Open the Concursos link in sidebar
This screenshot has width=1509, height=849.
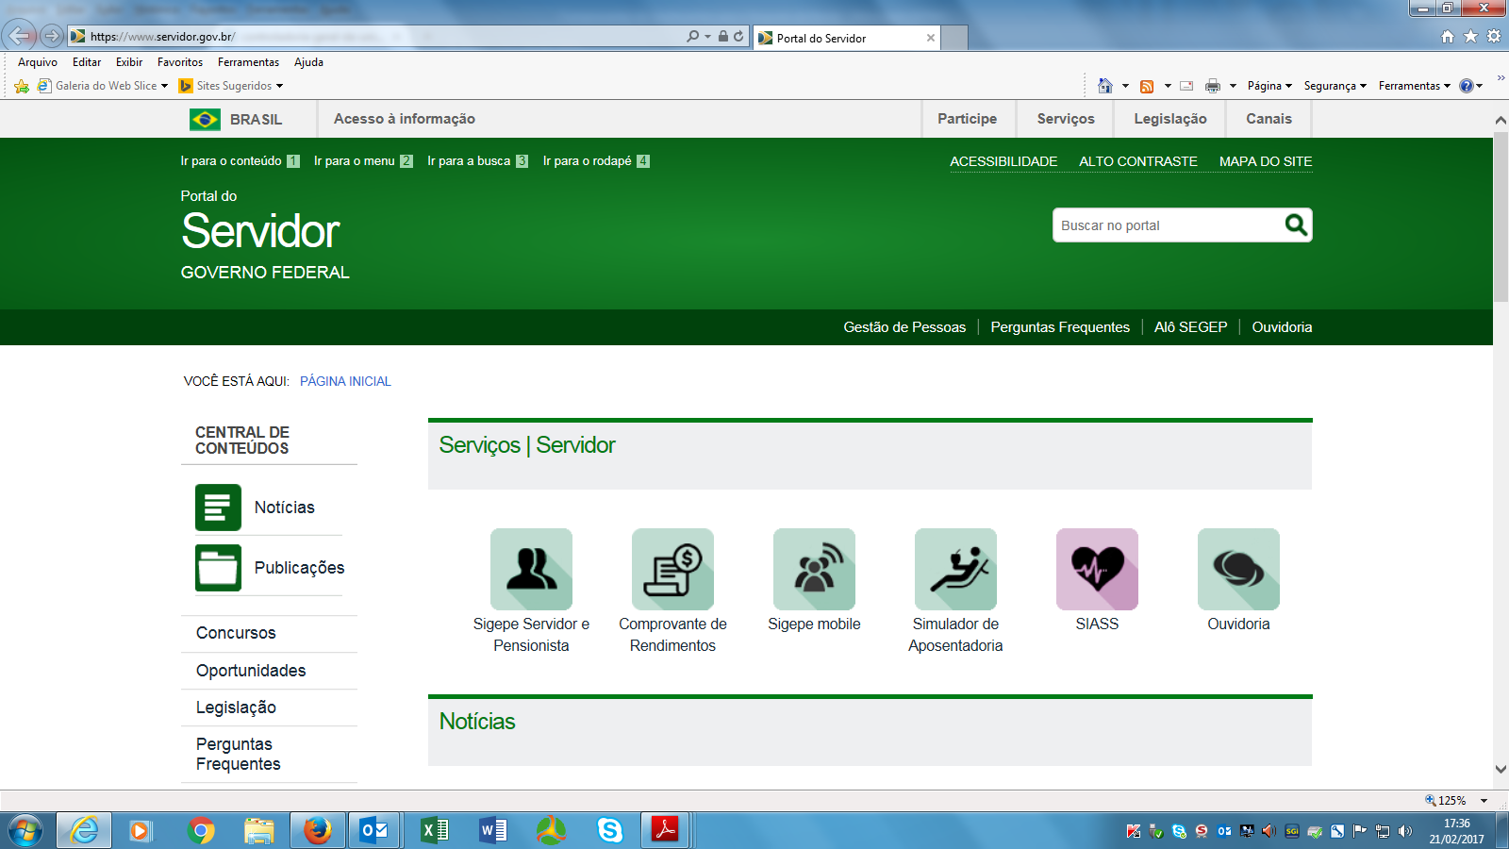(x=236, y=633)
